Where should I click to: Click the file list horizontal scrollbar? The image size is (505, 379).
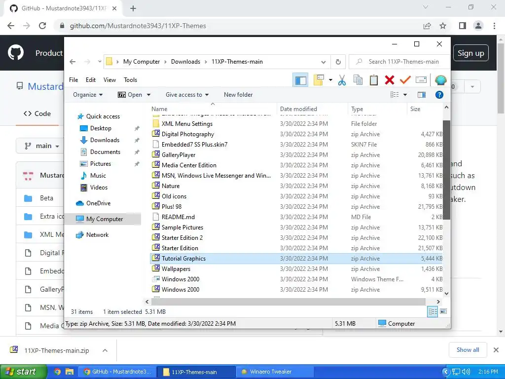pos(288,302)
